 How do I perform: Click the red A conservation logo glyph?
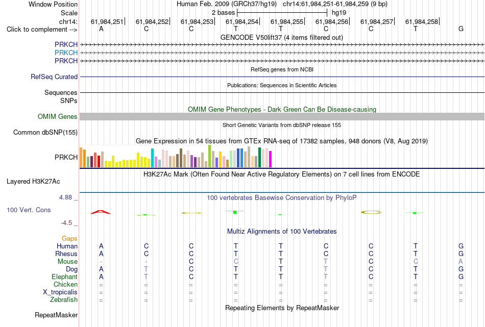pos(100,212)
